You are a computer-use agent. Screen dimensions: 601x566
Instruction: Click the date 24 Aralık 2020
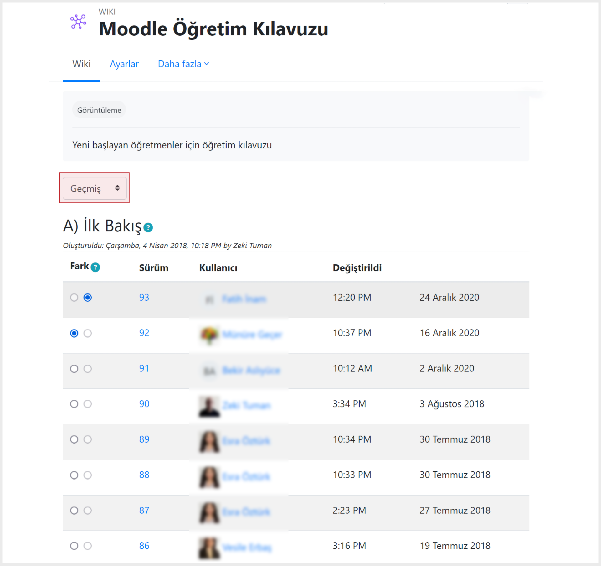449,297
